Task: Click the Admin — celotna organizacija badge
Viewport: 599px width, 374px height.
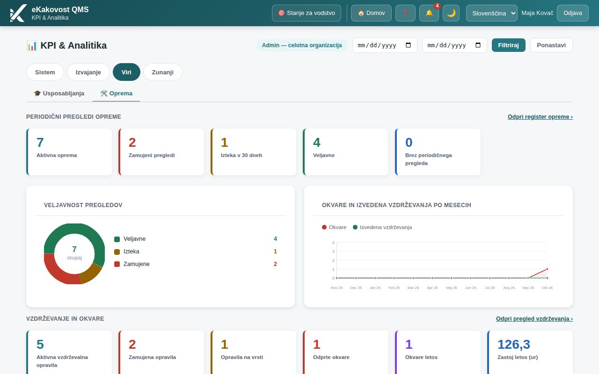Action: 302,45
